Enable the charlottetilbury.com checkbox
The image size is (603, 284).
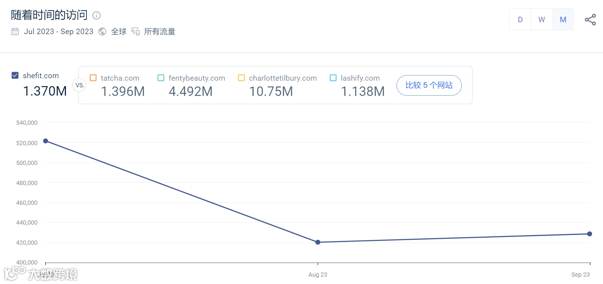241,78
